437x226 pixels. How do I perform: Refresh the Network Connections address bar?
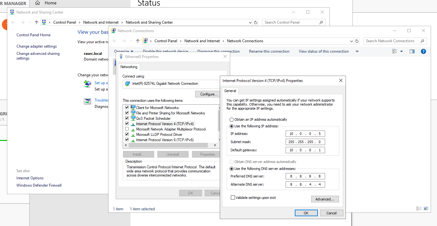(357, 41)
